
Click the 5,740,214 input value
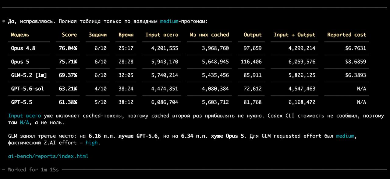[x=165, y=75]
